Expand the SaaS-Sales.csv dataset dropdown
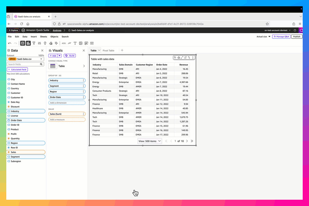 tap(41, 59)
